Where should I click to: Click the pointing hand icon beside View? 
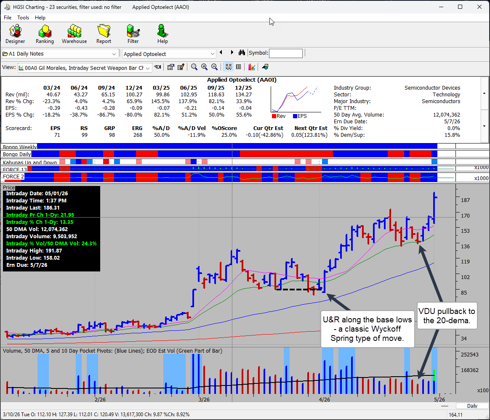pyautogui.click(x=158, y=67)
